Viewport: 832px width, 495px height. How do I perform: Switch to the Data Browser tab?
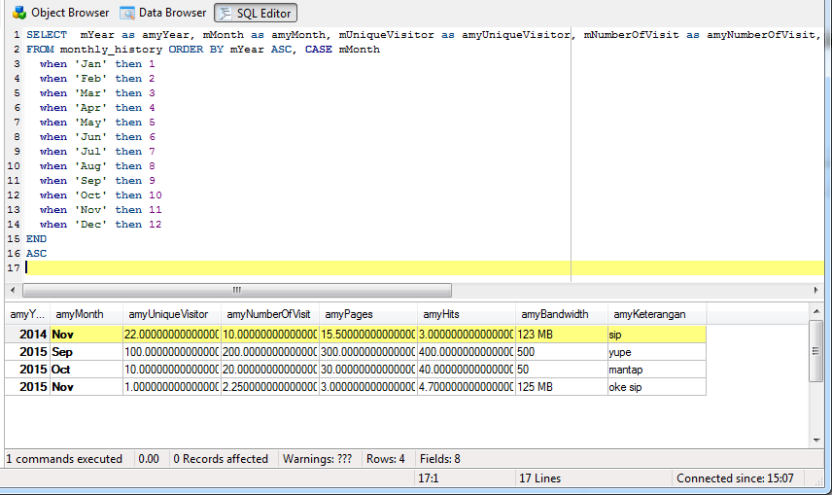pos(163,13)
